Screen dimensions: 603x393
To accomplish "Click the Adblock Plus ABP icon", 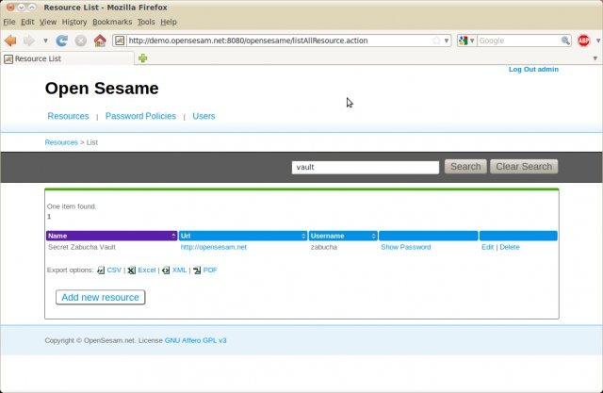I will pyautogui.click(x=583, y=41).
